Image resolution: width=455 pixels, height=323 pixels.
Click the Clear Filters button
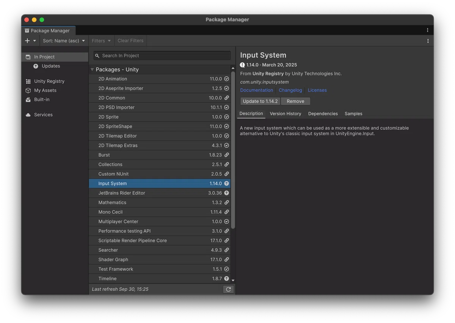[130, 41]
